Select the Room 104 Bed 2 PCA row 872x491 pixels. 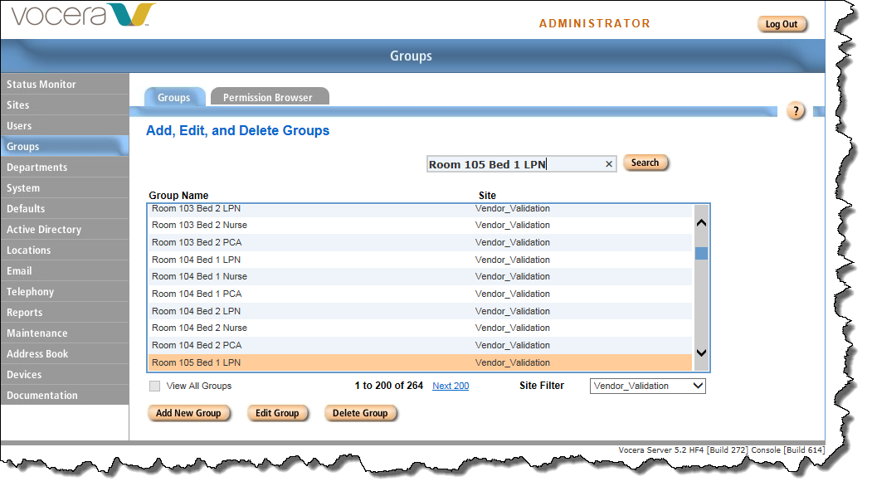coord(420,345)
